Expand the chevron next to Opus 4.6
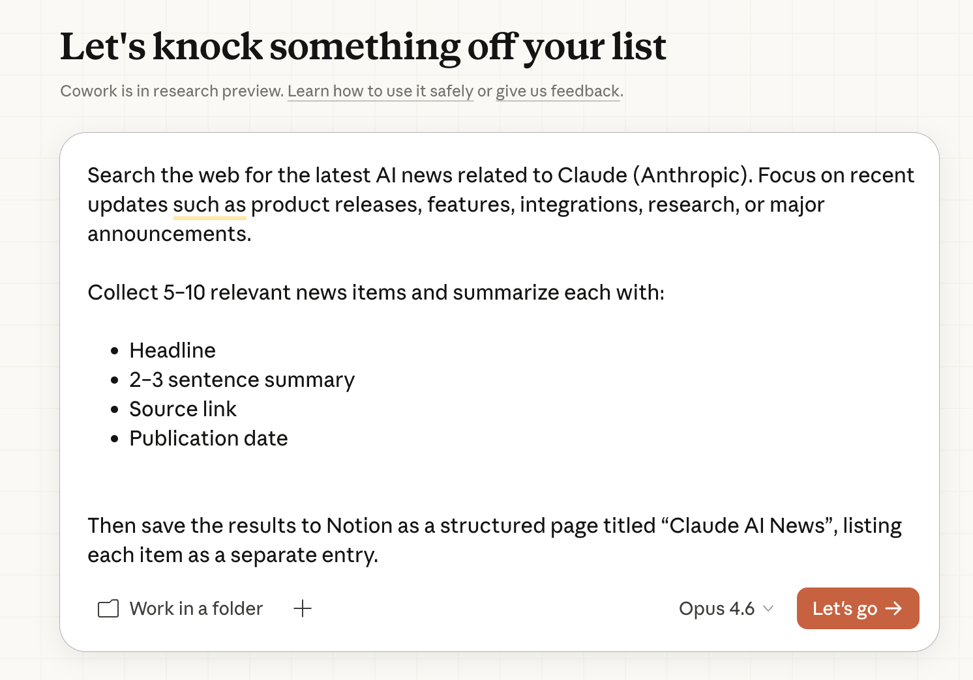Viewport: 973px width, 680px height. (x=768, y=608)
